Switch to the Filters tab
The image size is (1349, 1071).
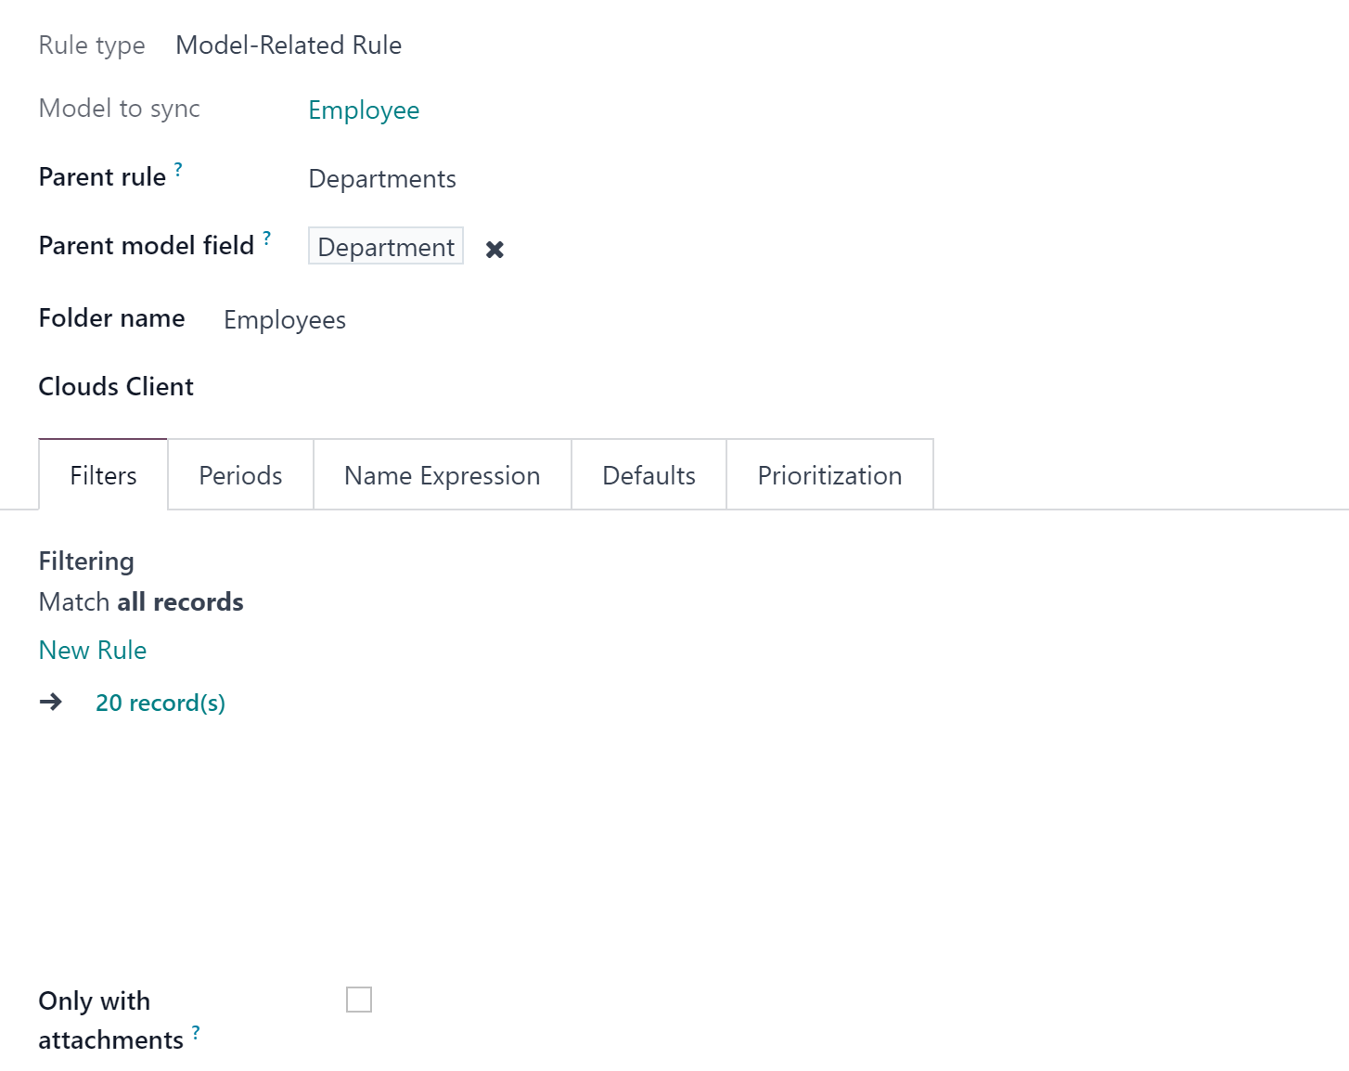tap(103, 475)
